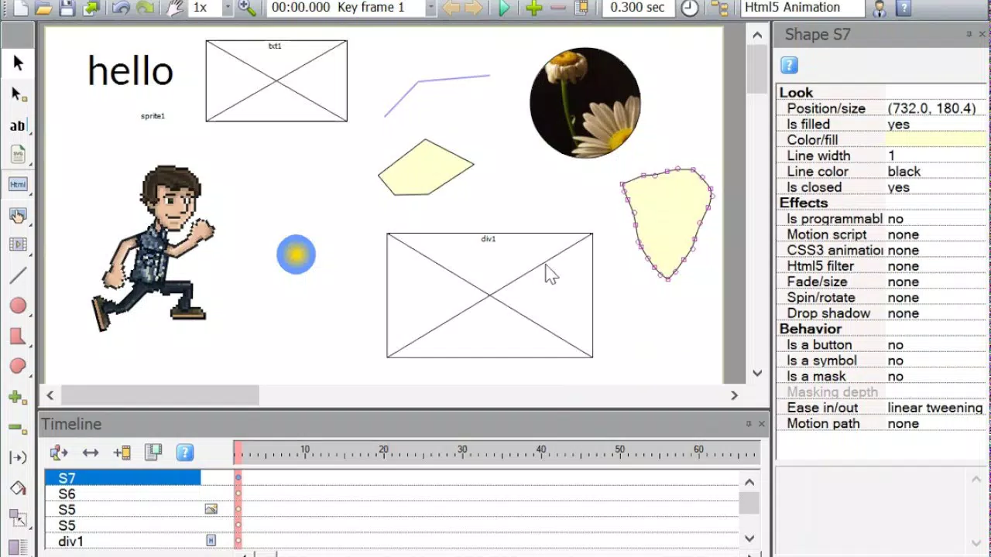
Task: Select the SVG import tool
Action: click(18, 155)
